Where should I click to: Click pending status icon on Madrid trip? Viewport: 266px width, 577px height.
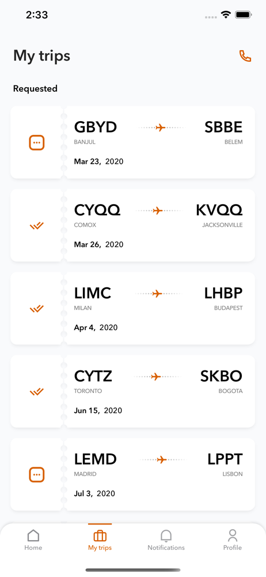click(x=37, y=475)
